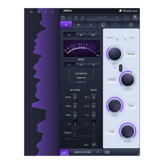Screen dimensions: 164x164
Task: Click the purple gain reduction history graph
Action: [42, 82]
